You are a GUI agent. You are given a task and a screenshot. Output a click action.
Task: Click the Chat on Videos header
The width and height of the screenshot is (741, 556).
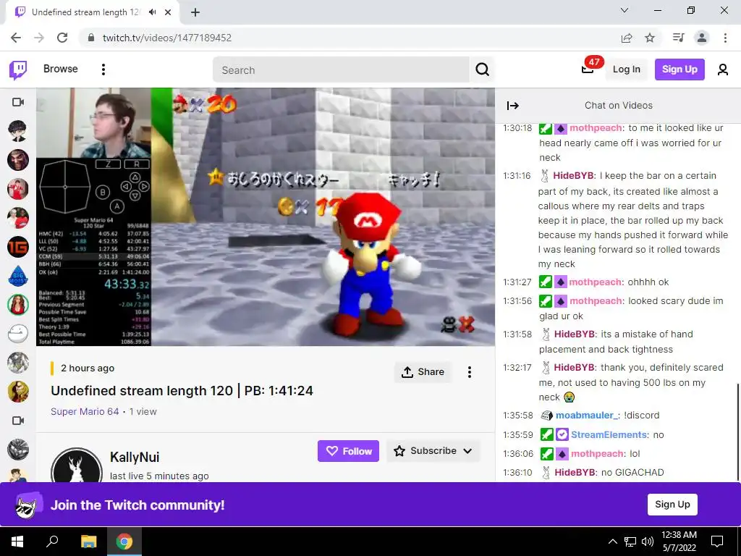click(618, 106)
